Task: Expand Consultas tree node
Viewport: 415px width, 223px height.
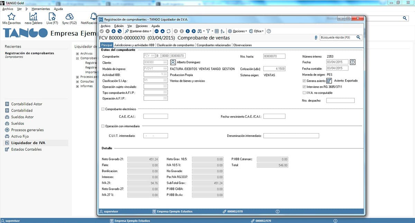Action: 77,82
